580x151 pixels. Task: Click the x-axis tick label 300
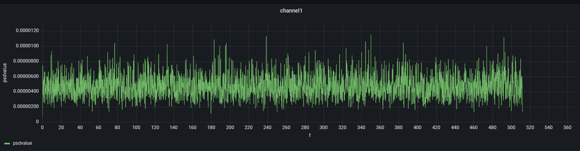[x=324, y=128]
